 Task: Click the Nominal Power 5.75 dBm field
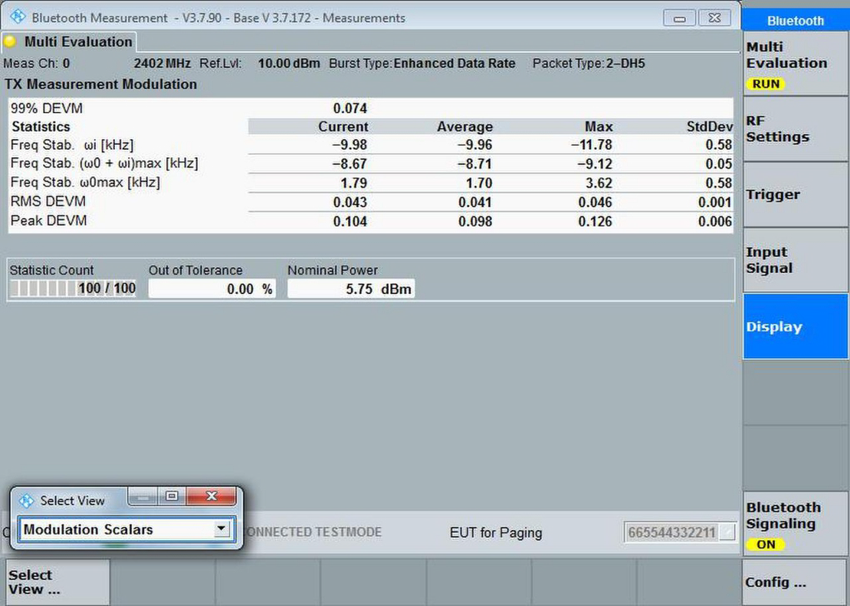coord(350,289)
